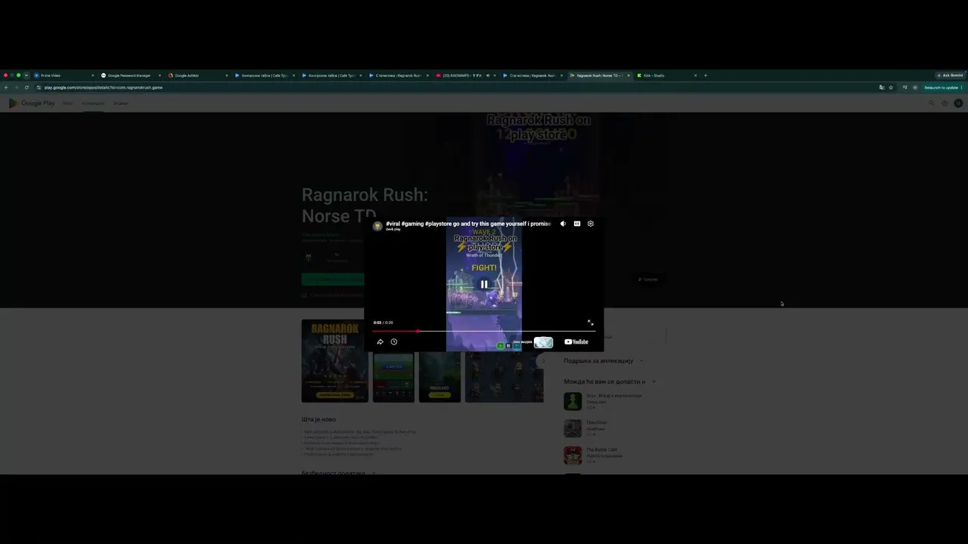The width and height of the screenshot is (968, 544).
Task: Click the Ask Gemini button
Action: click(x=950, y=76)
